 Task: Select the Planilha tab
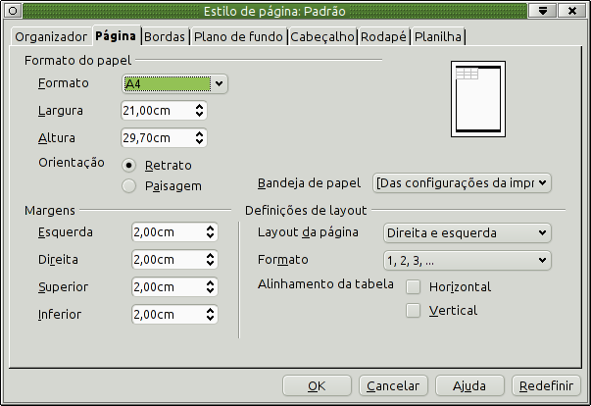click(x=438, y=37)
